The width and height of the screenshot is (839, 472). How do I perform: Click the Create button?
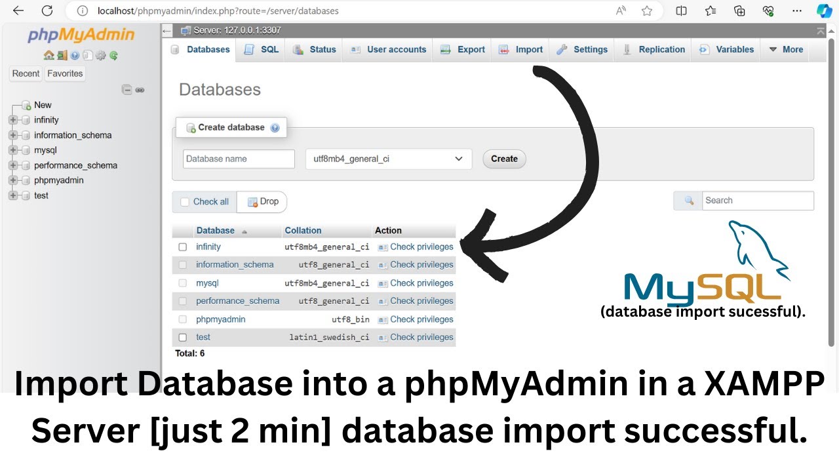pos(504,159)
